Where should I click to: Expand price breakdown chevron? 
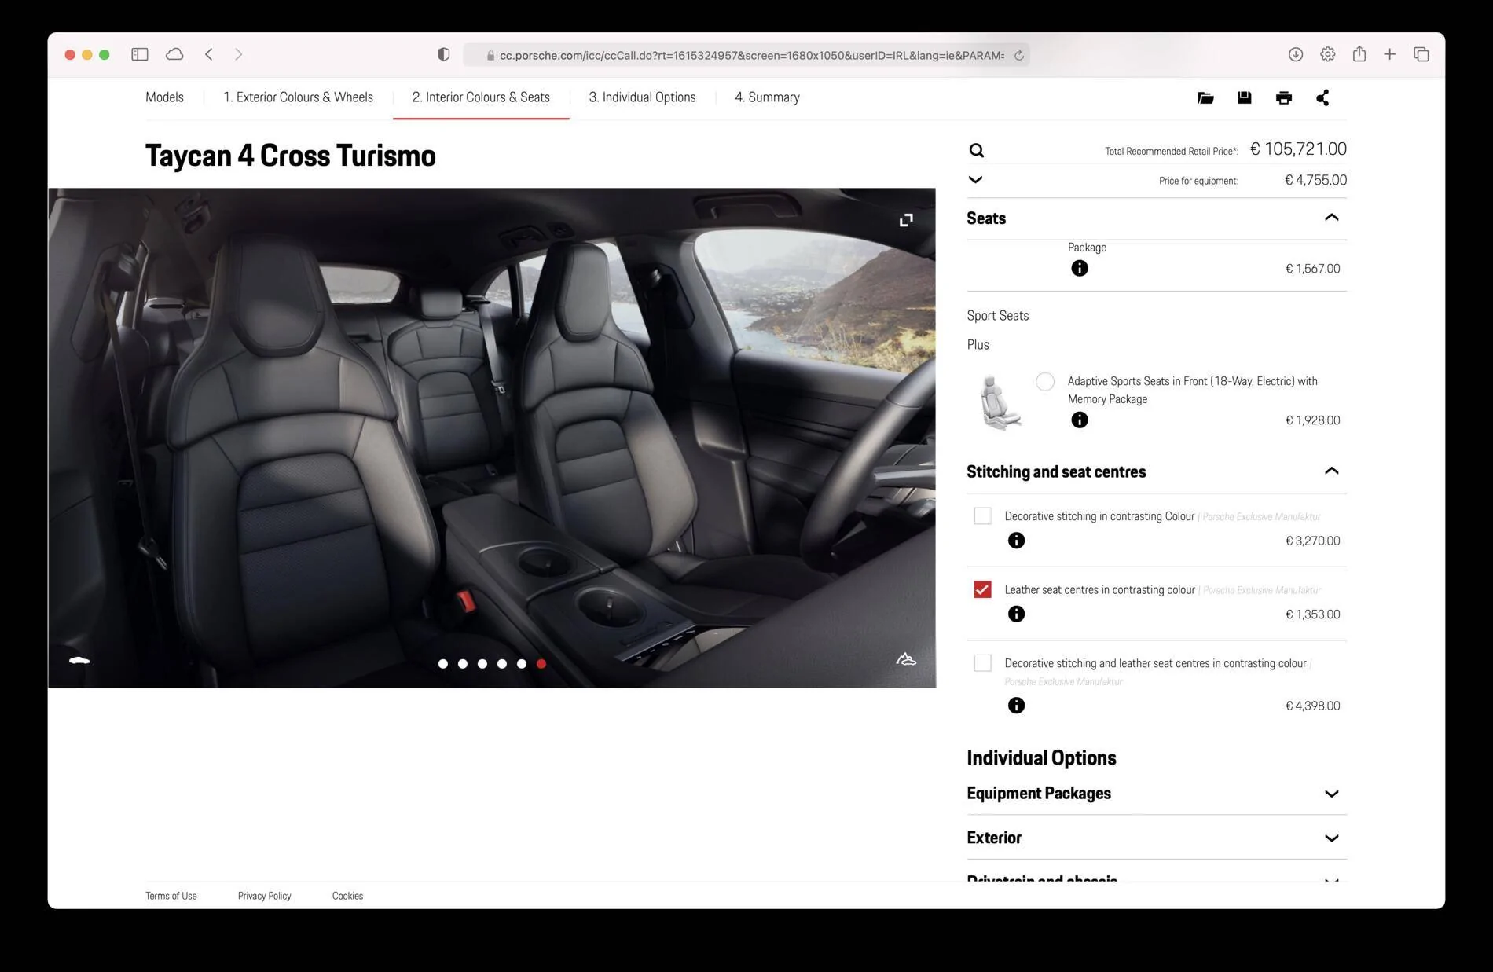tap(975, 179)
